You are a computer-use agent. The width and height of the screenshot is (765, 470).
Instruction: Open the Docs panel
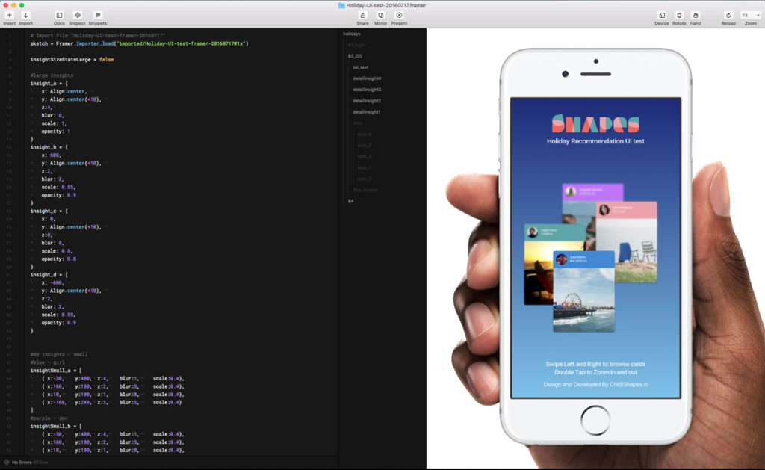pyautogui.click(x=59, y=15)
